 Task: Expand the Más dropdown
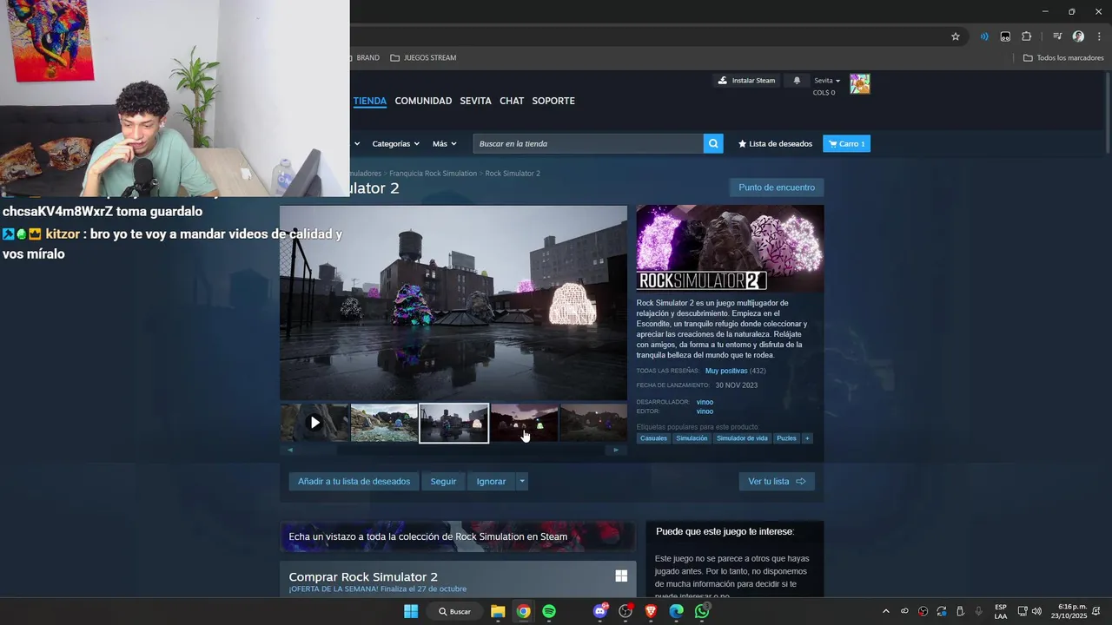coord(444,143)
